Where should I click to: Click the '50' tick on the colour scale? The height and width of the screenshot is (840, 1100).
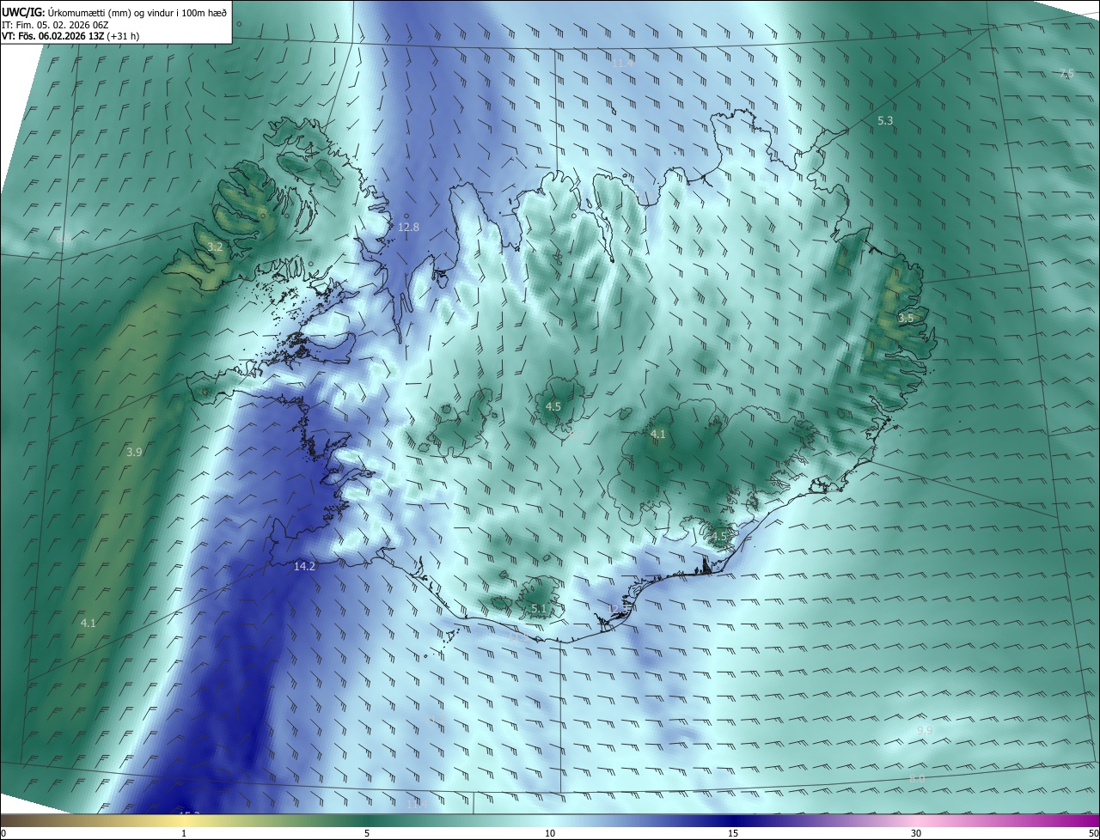(1093, 833)
